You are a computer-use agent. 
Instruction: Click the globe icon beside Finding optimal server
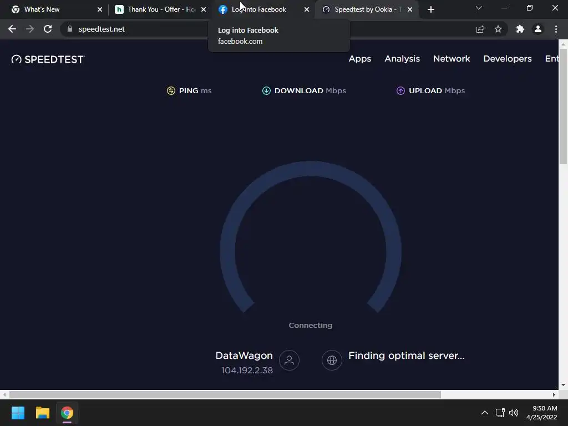[332, 360]
